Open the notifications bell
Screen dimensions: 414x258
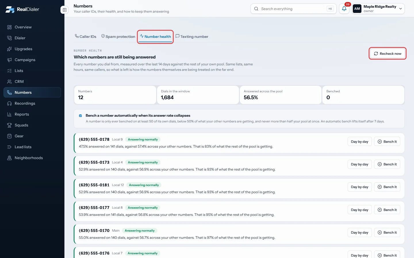click(x=344, y=9)
